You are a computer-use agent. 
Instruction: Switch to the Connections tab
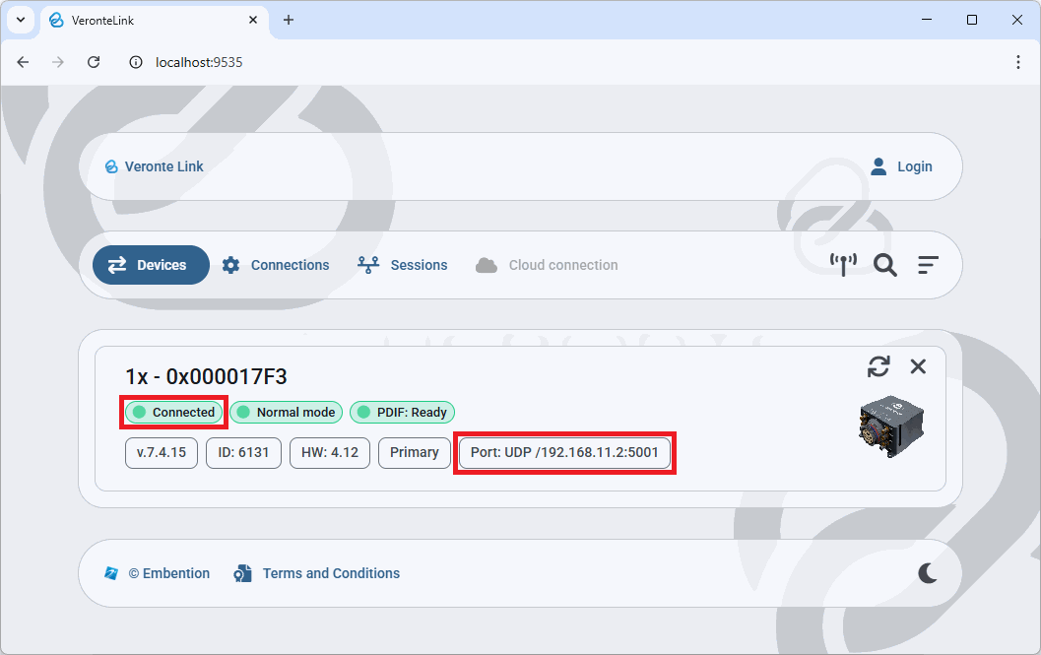point(276,265)
